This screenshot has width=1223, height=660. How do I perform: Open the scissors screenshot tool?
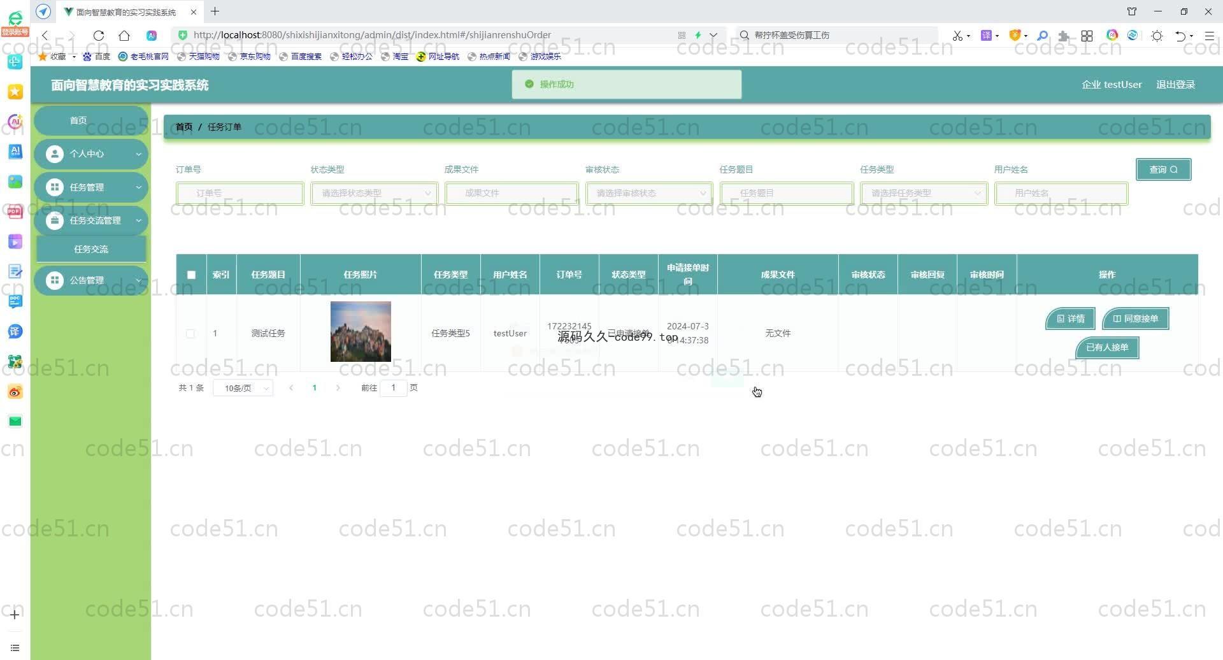pyautogui.click(x=957, y=36)
